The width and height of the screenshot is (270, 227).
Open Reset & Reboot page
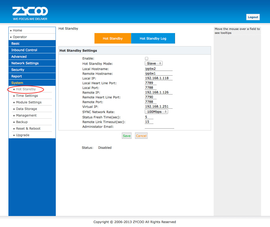pos(28,129)
